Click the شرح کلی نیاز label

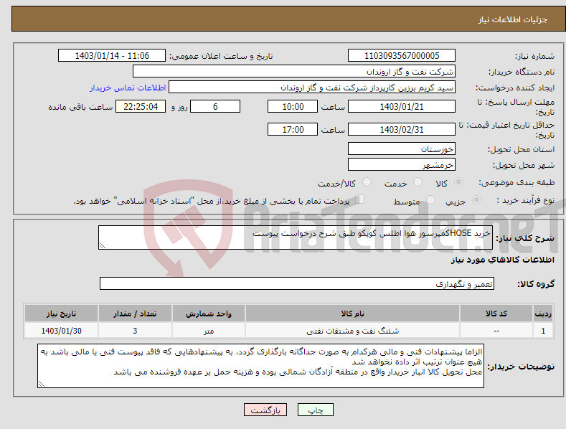point(525,238)
